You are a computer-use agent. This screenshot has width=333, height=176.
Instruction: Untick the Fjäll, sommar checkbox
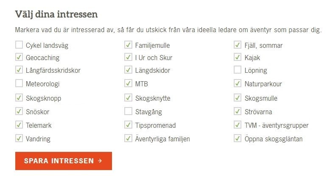click(238, 45)
